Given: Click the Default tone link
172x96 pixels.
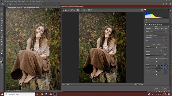Looking at the screenshot, I should 159,45.
